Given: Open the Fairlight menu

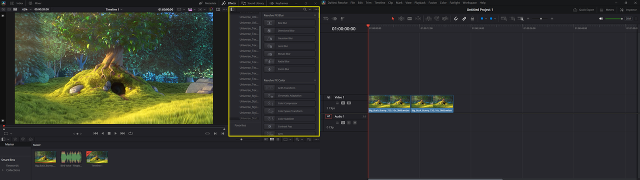Looking at the screenshot, I should click(454, 2).
